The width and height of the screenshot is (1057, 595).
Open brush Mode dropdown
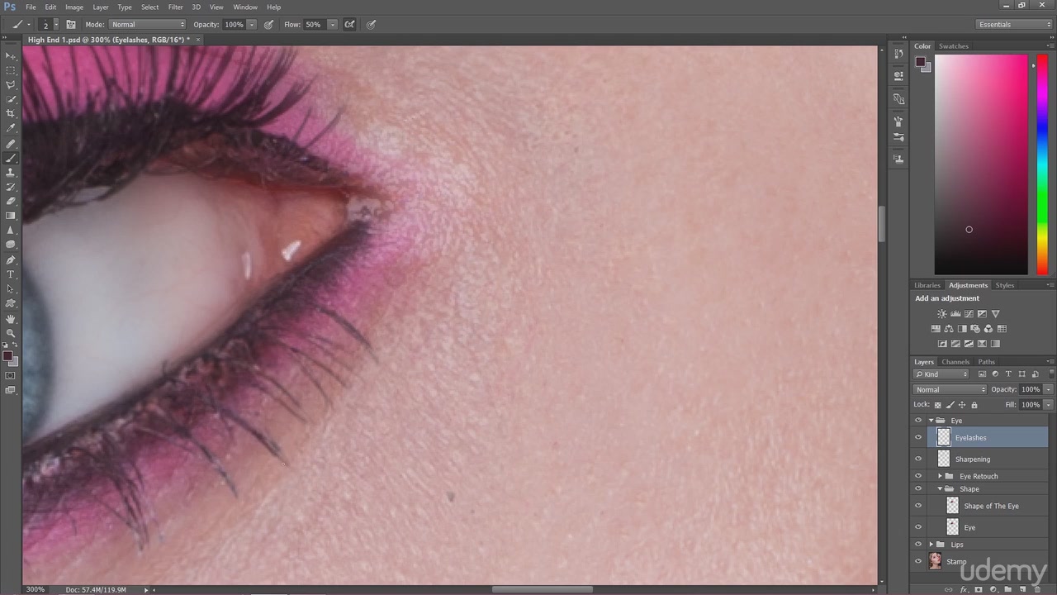pos(147,25)
